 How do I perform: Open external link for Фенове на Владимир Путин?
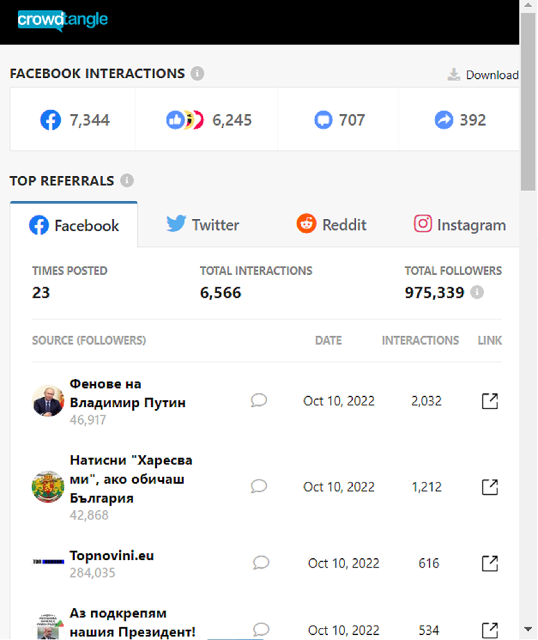[x=490, y=401]
